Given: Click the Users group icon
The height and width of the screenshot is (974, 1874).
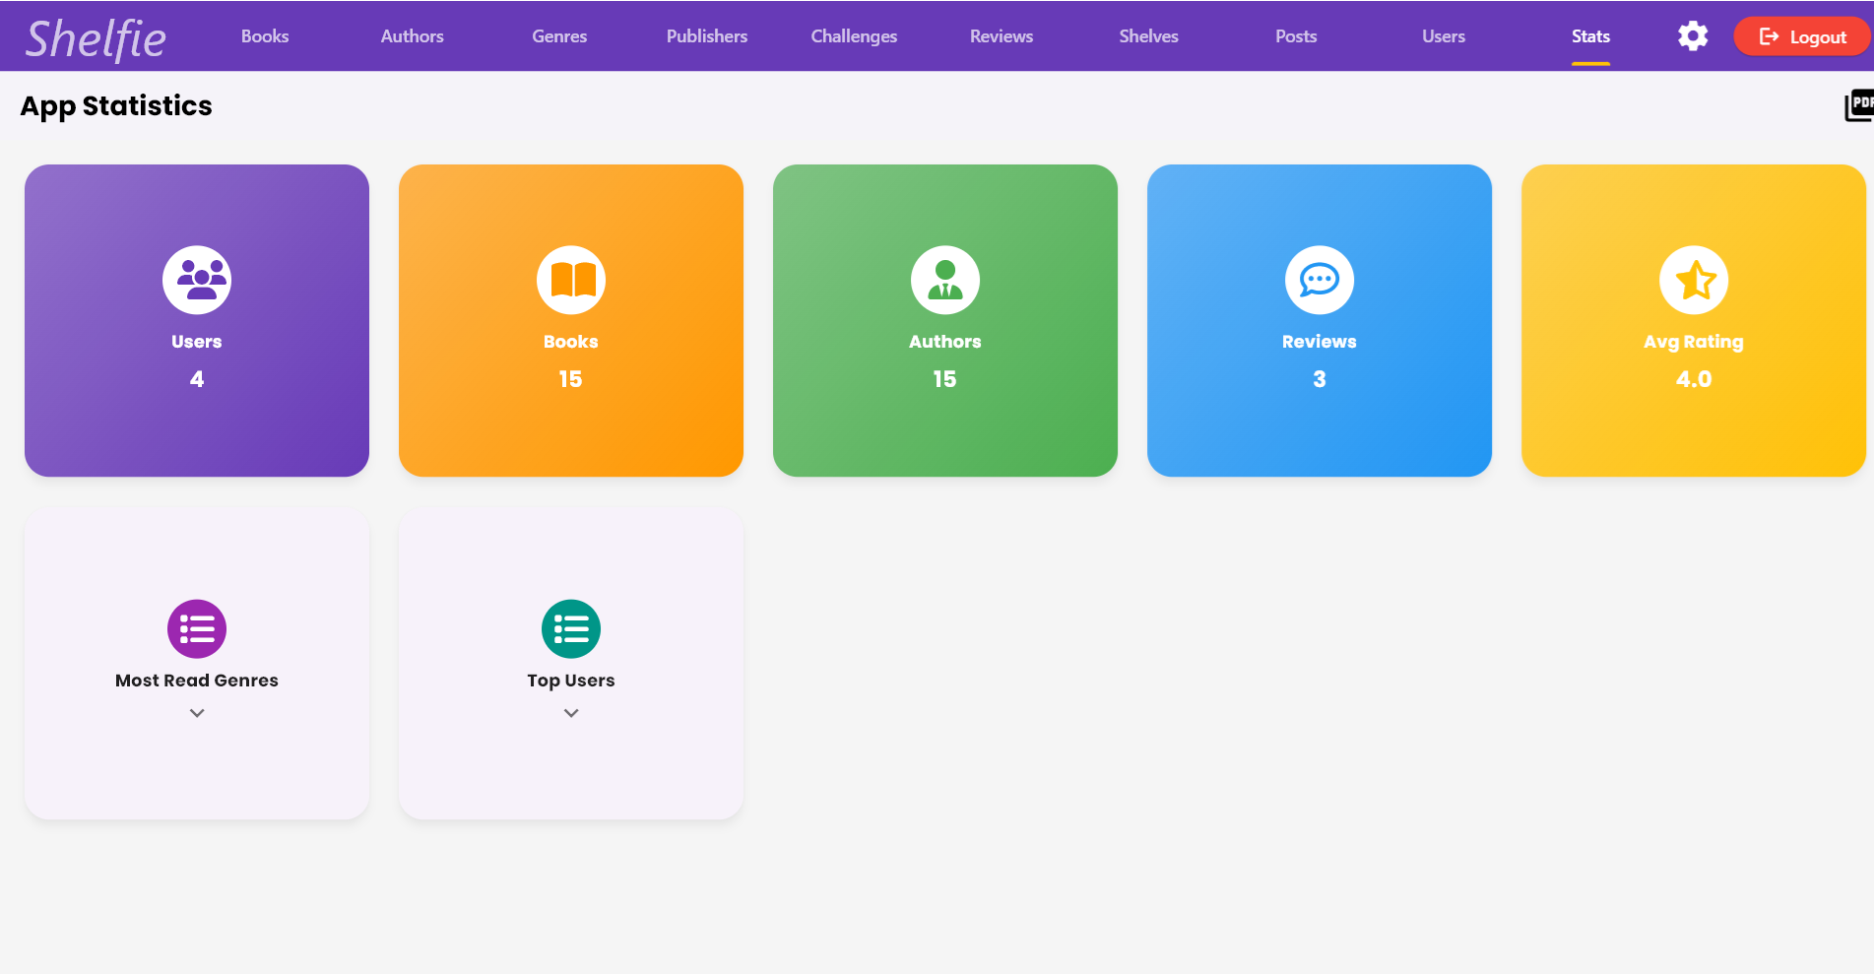Looking at the screenshot, I should coord(197,280).
